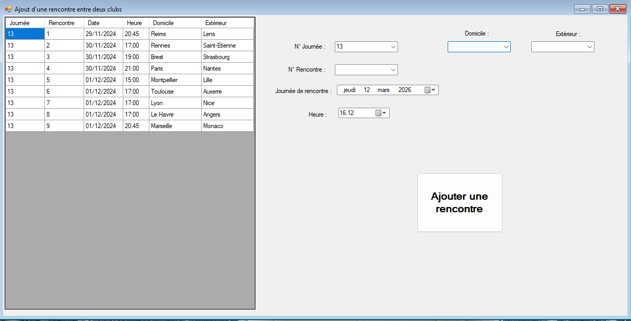Click the Ajouter une rencontre button

(x=460, y=202)
